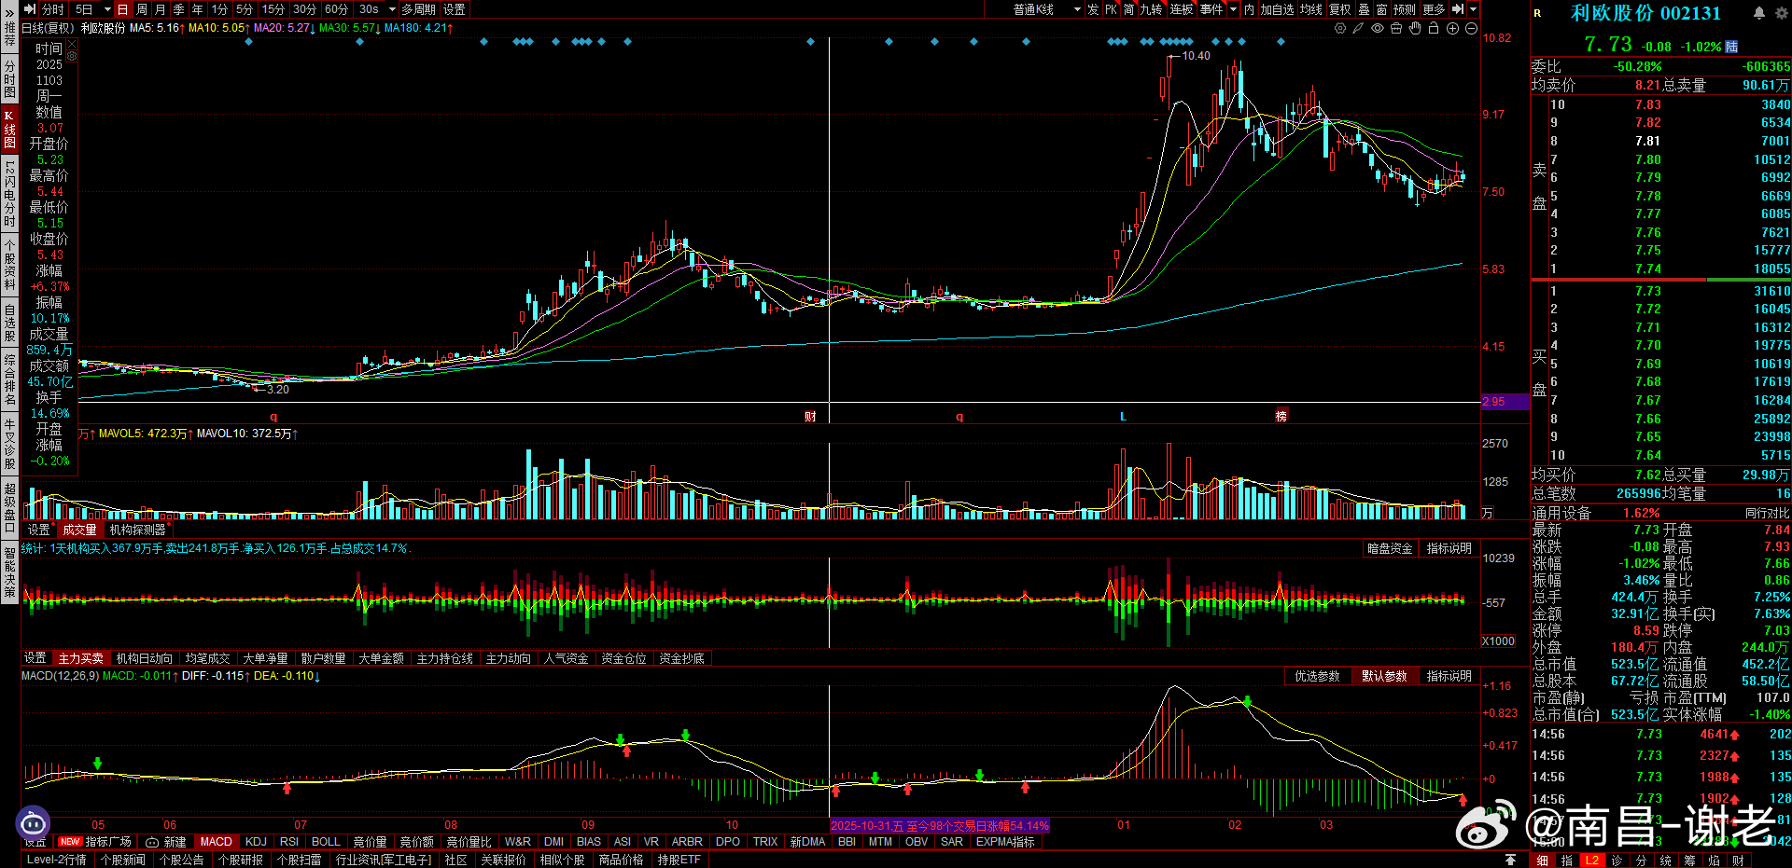
Task: Click the 内 toolbar item
Action: click(x=1249, y=9)
